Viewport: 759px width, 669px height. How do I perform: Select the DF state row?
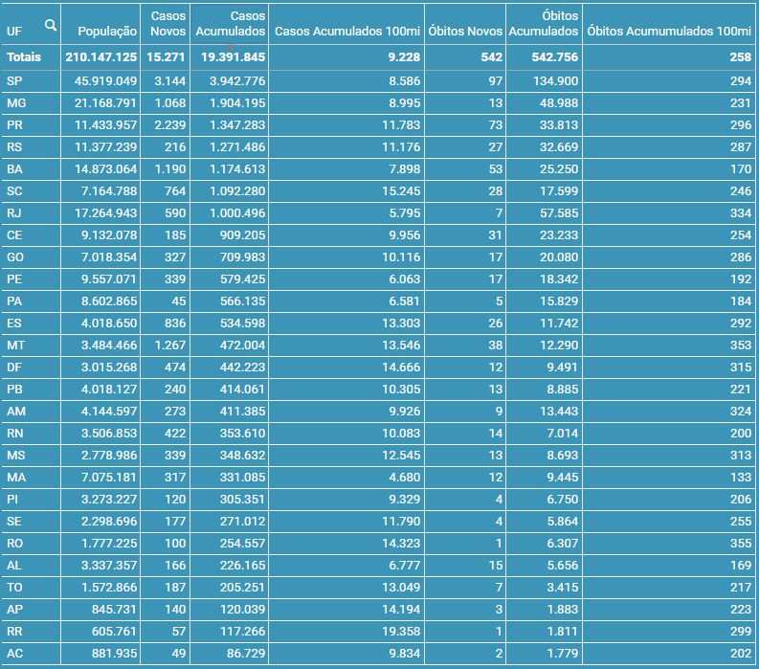pyautogui.click(x=14, y=368)
